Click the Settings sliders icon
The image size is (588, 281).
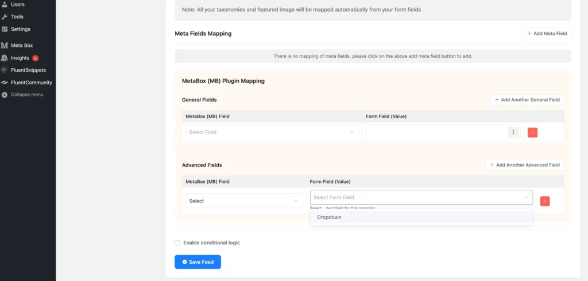[x=5, y=29]
